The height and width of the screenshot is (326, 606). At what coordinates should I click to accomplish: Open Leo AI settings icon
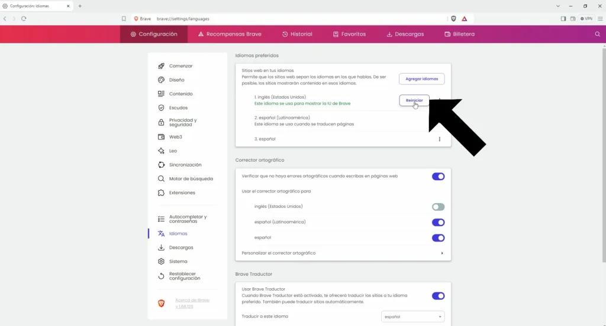[161, 151]
